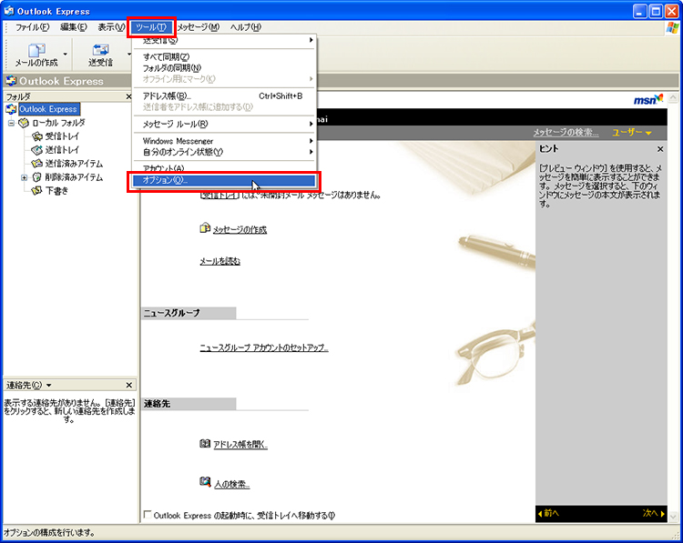Click the msn logo
Screen dimensions: 683x543
(648, 100)
